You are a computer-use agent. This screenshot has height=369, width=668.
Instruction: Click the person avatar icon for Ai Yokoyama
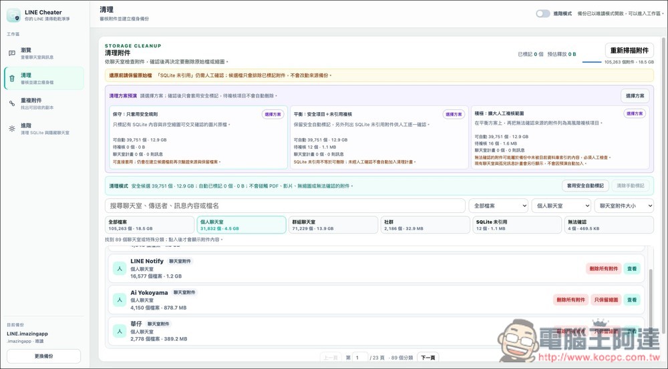120,300
